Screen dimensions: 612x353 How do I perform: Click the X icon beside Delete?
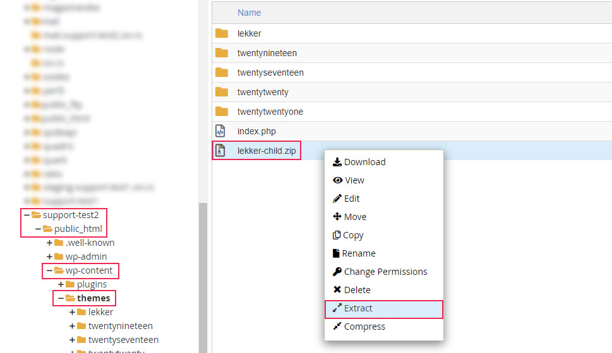point(337,289)
